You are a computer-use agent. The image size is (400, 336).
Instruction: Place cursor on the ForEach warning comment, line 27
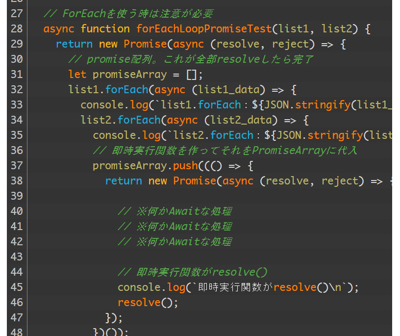pos(128,14)
